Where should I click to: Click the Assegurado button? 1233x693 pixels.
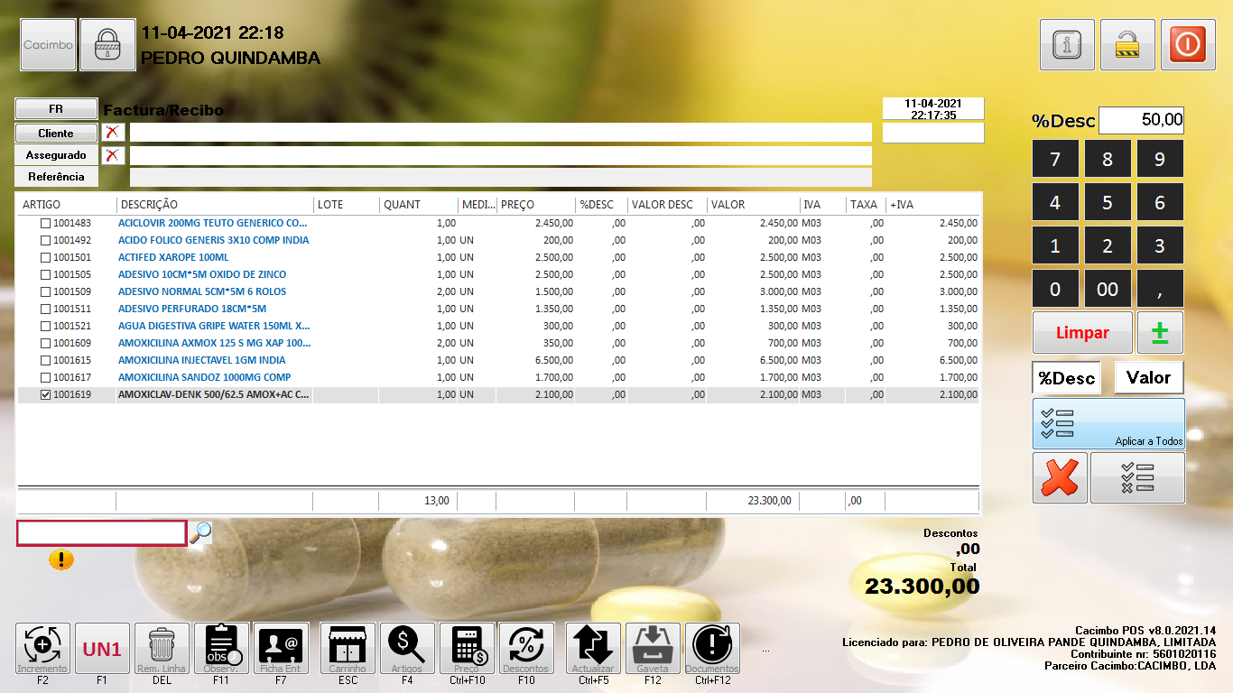click(x=56, y=155)
